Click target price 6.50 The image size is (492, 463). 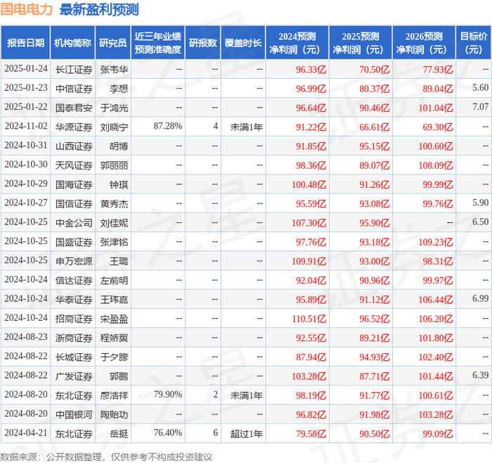pyautogui.click(x=480, y=222)
